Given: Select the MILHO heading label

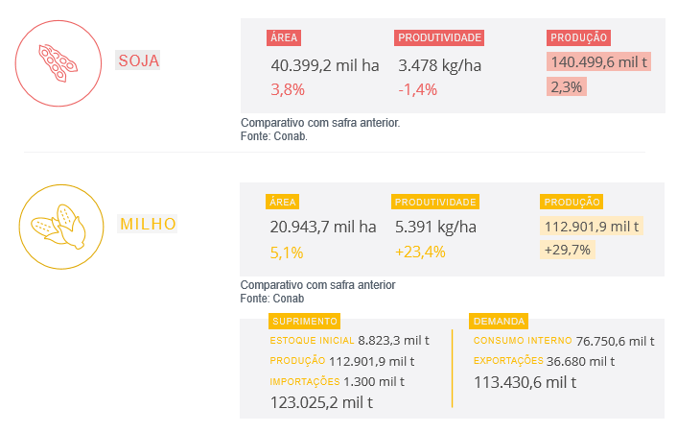Looking at the screenshot, I should point(148,224).
